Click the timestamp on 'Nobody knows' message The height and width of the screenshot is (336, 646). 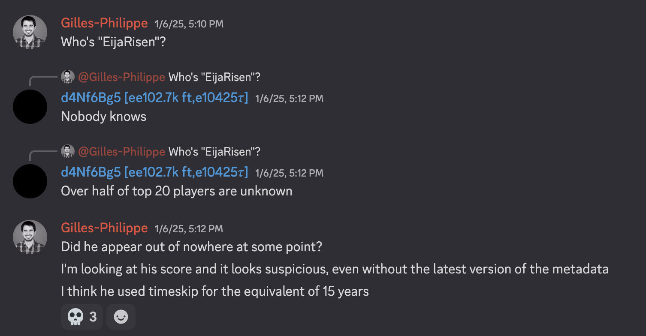point(289,99)
